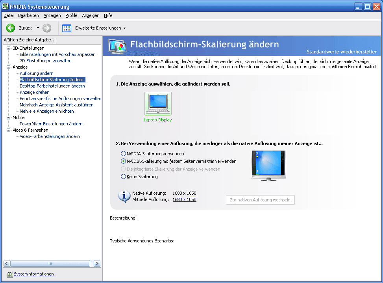The width and height of the screenshot is (383, 283).
Task: Maximize the NVIDIA Systemsteuerung window
Action: coord(367,6)
